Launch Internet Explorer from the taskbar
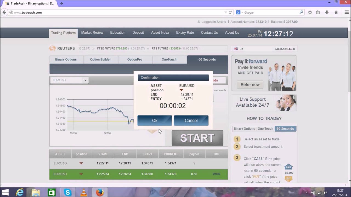 pos(20,193)
